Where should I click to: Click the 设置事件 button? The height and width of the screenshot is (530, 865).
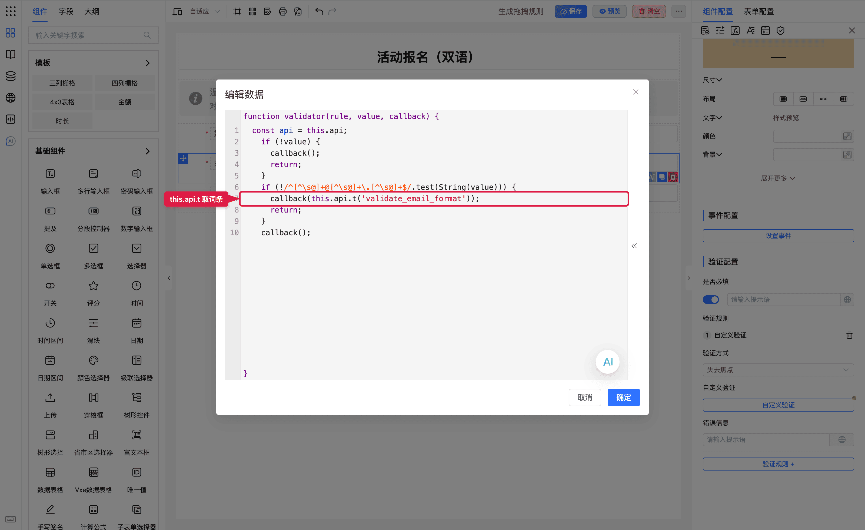778,235
